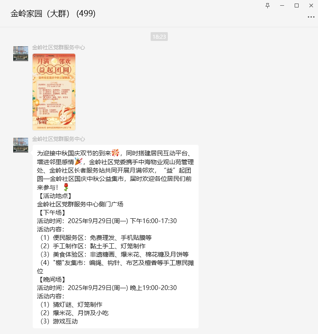Image resolution: width=318 pixels, height=334 pixels.
Task: Click the first sender's avatar picture
Action: (21, 54)
